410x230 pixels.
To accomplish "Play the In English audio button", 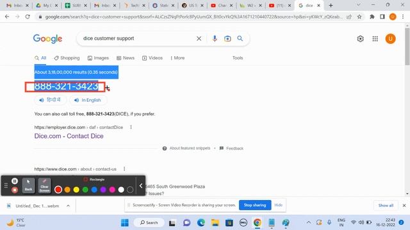I will coord(88,100).
